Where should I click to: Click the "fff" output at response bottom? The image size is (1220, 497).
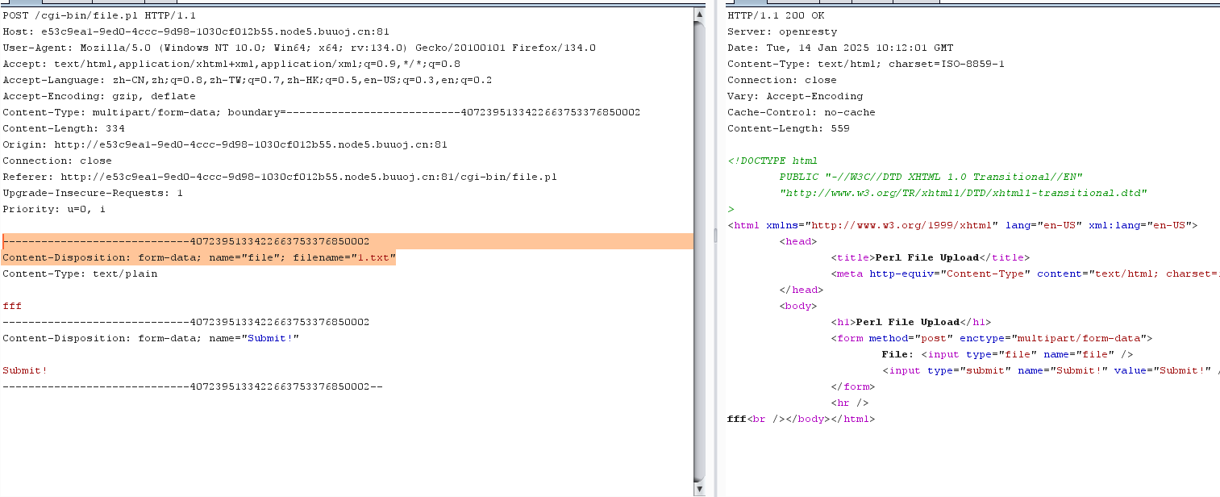point(736,419)
